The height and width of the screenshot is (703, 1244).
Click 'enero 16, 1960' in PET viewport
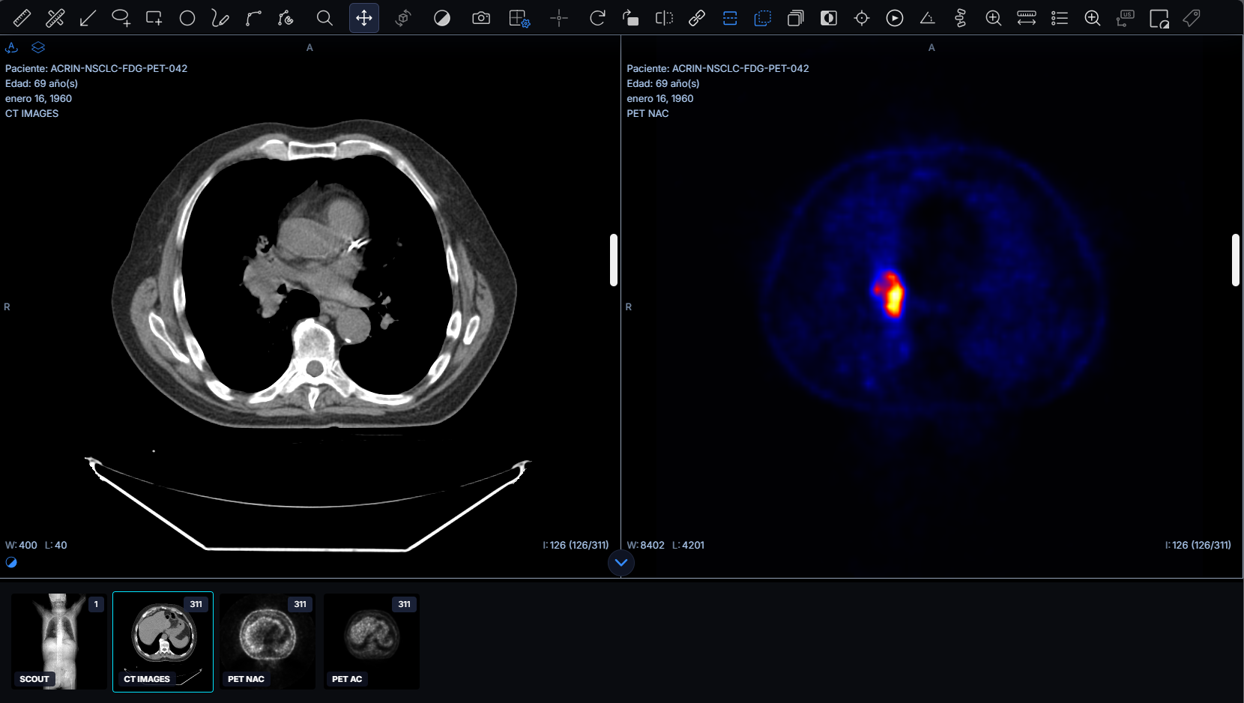click(660, 98)
